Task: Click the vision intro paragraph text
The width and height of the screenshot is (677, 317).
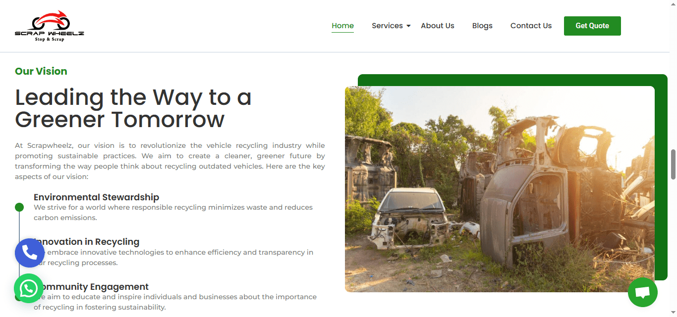Action: point(170,161)
